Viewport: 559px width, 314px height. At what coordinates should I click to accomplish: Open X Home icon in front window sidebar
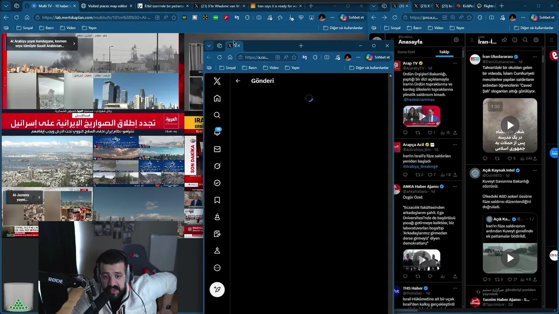coord(217,98)
